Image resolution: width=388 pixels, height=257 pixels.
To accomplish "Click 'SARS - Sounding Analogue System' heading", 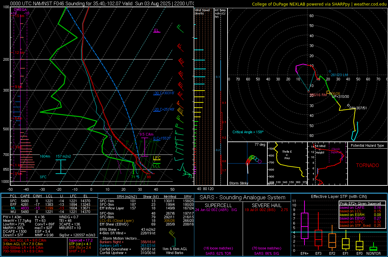I will (243, 198).
